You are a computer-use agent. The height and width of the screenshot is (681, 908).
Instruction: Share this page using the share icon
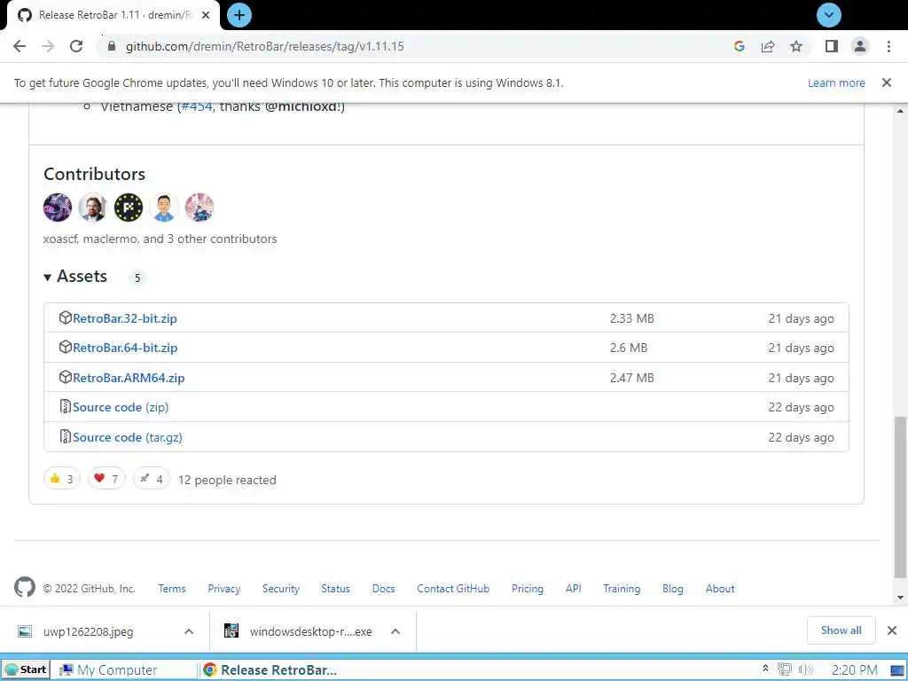coord(768,46)
